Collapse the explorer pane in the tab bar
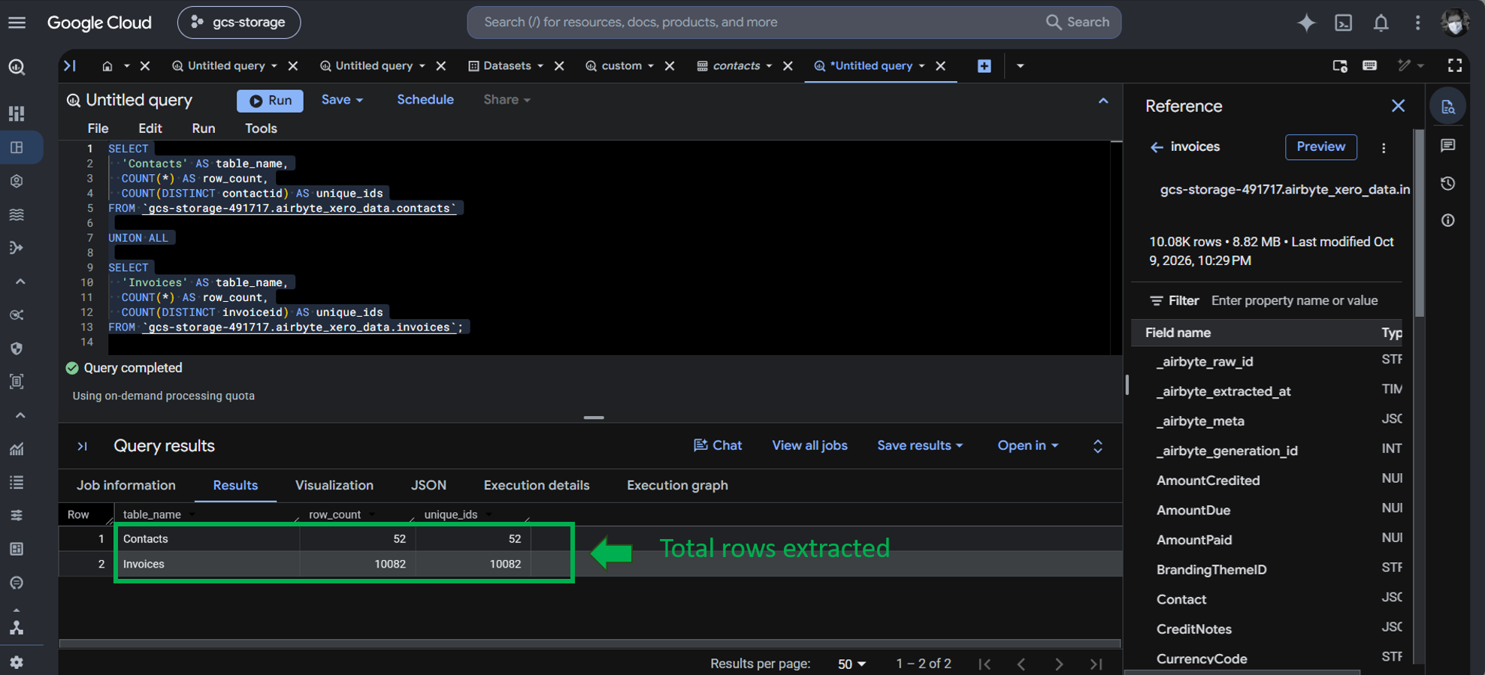This screenshot has height=675, width=1485. click(x=70, y=66)
